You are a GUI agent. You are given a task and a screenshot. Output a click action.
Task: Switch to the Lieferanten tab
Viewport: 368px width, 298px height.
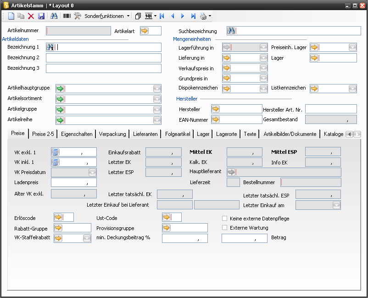pos(146,134)
